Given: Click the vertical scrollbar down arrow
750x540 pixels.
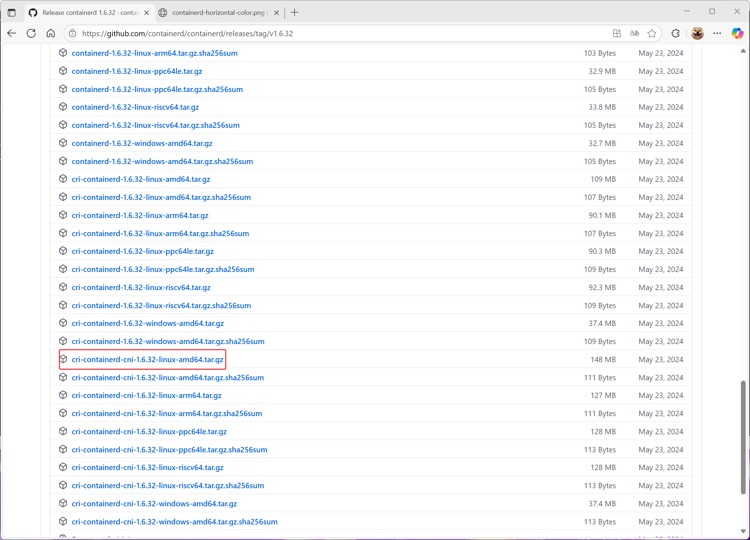Looking at the screenshot, I should tap(743, 531).
